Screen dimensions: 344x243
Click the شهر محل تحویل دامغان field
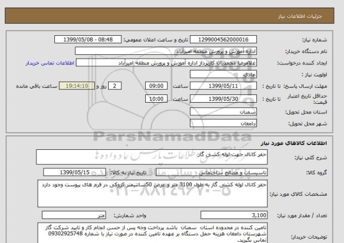(223, 123)
